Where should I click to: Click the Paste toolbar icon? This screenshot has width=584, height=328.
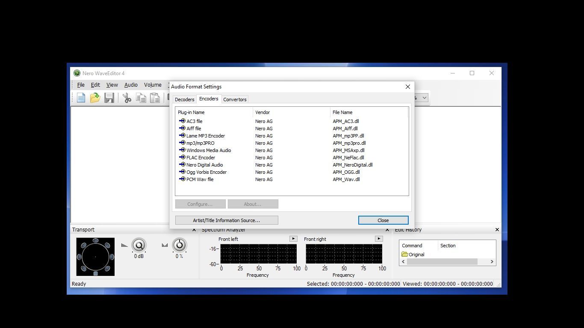tap(155, 98)
